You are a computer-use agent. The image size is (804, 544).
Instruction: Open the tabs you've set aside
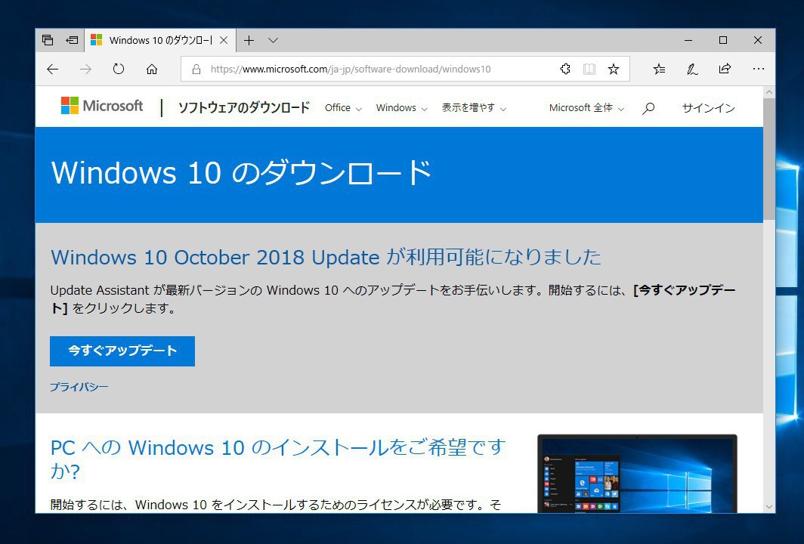48,40
